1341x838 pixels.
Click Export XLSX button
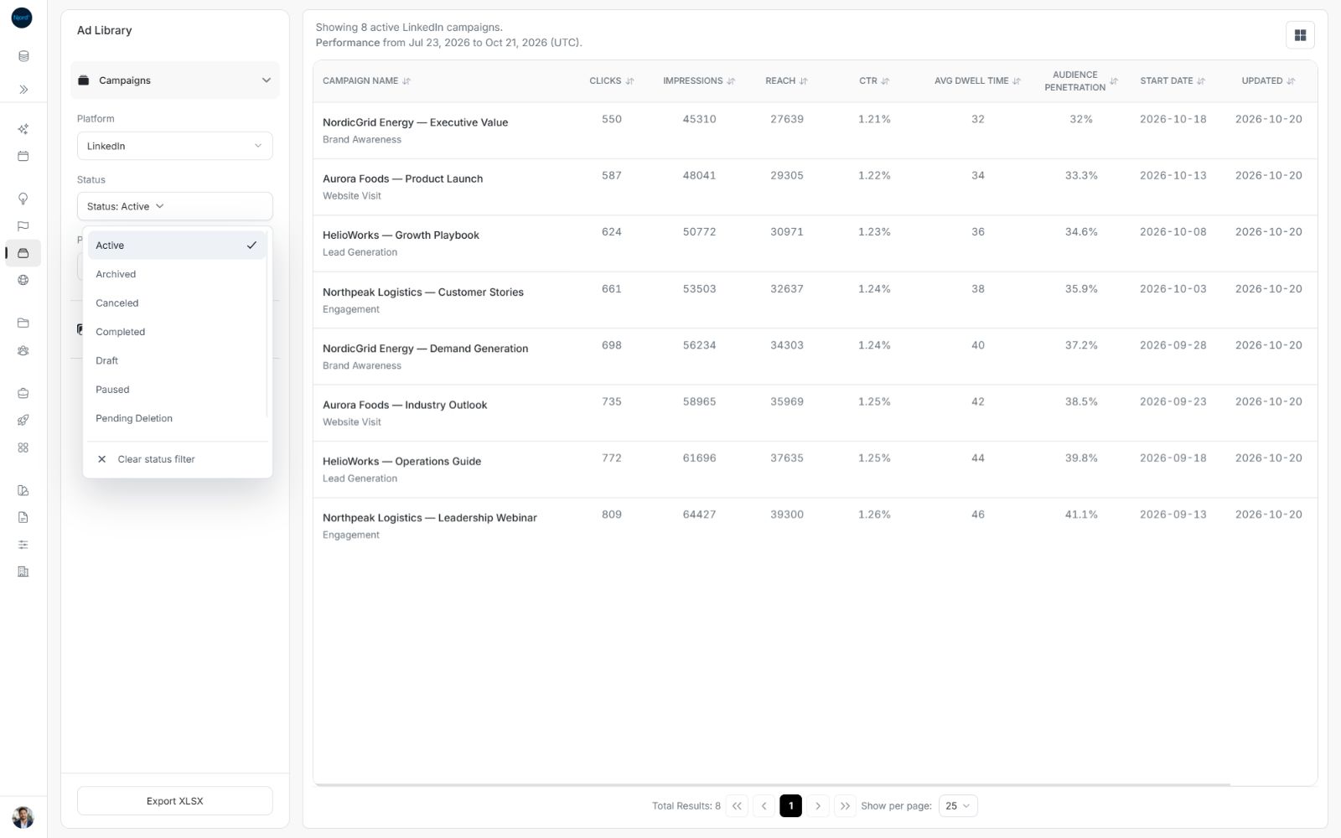pyautogui.click(x=174, y=801)
